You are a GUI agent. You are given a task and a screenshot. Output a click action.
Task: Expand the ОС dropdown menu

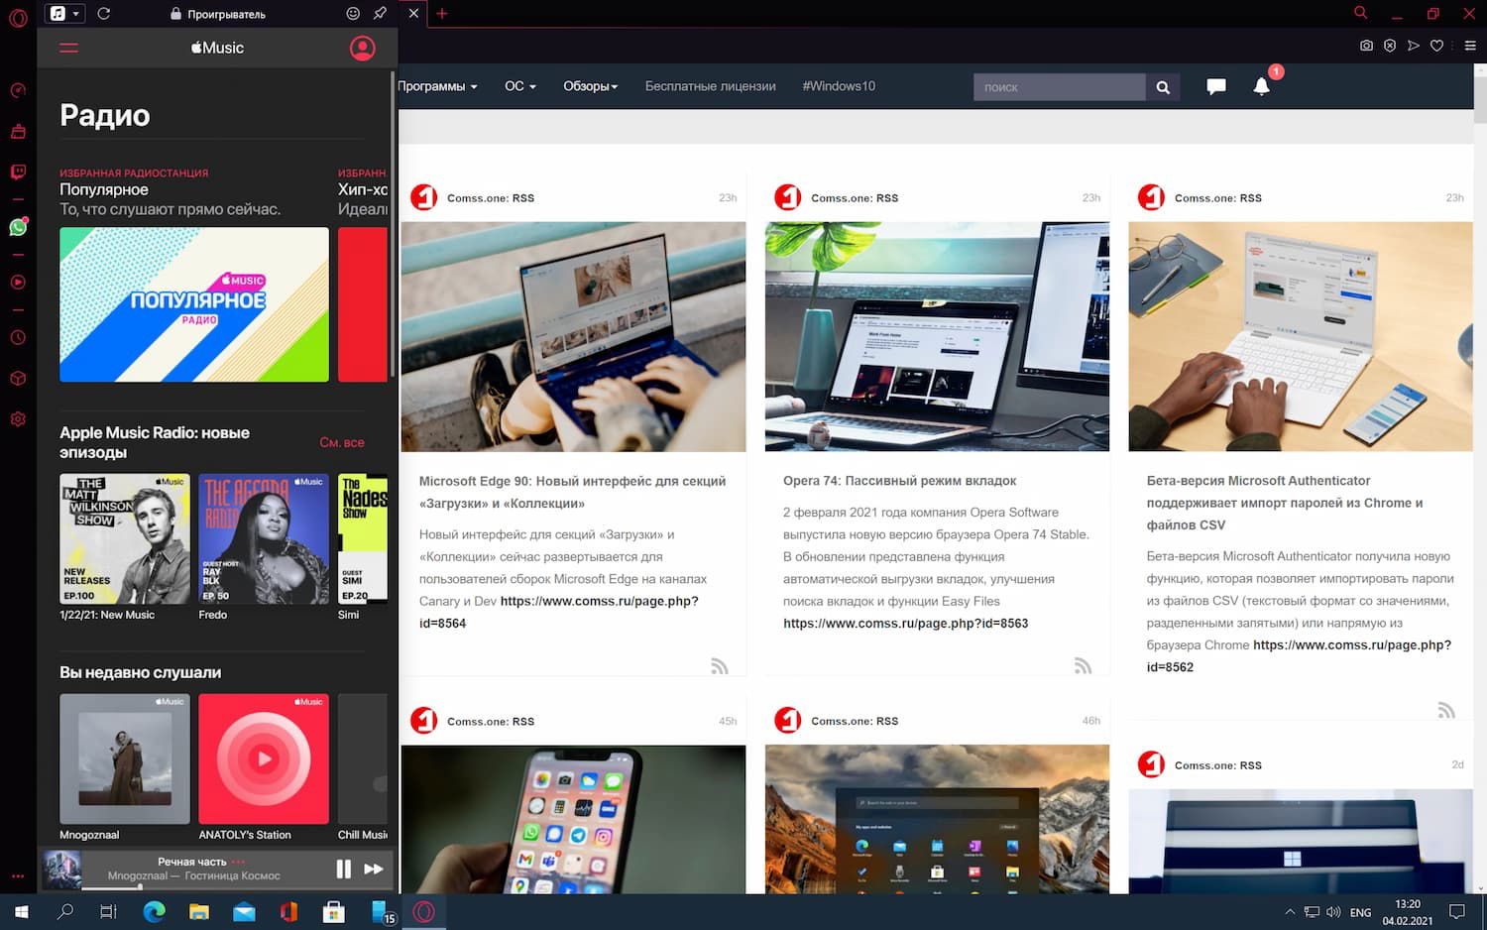coord(520,86)
